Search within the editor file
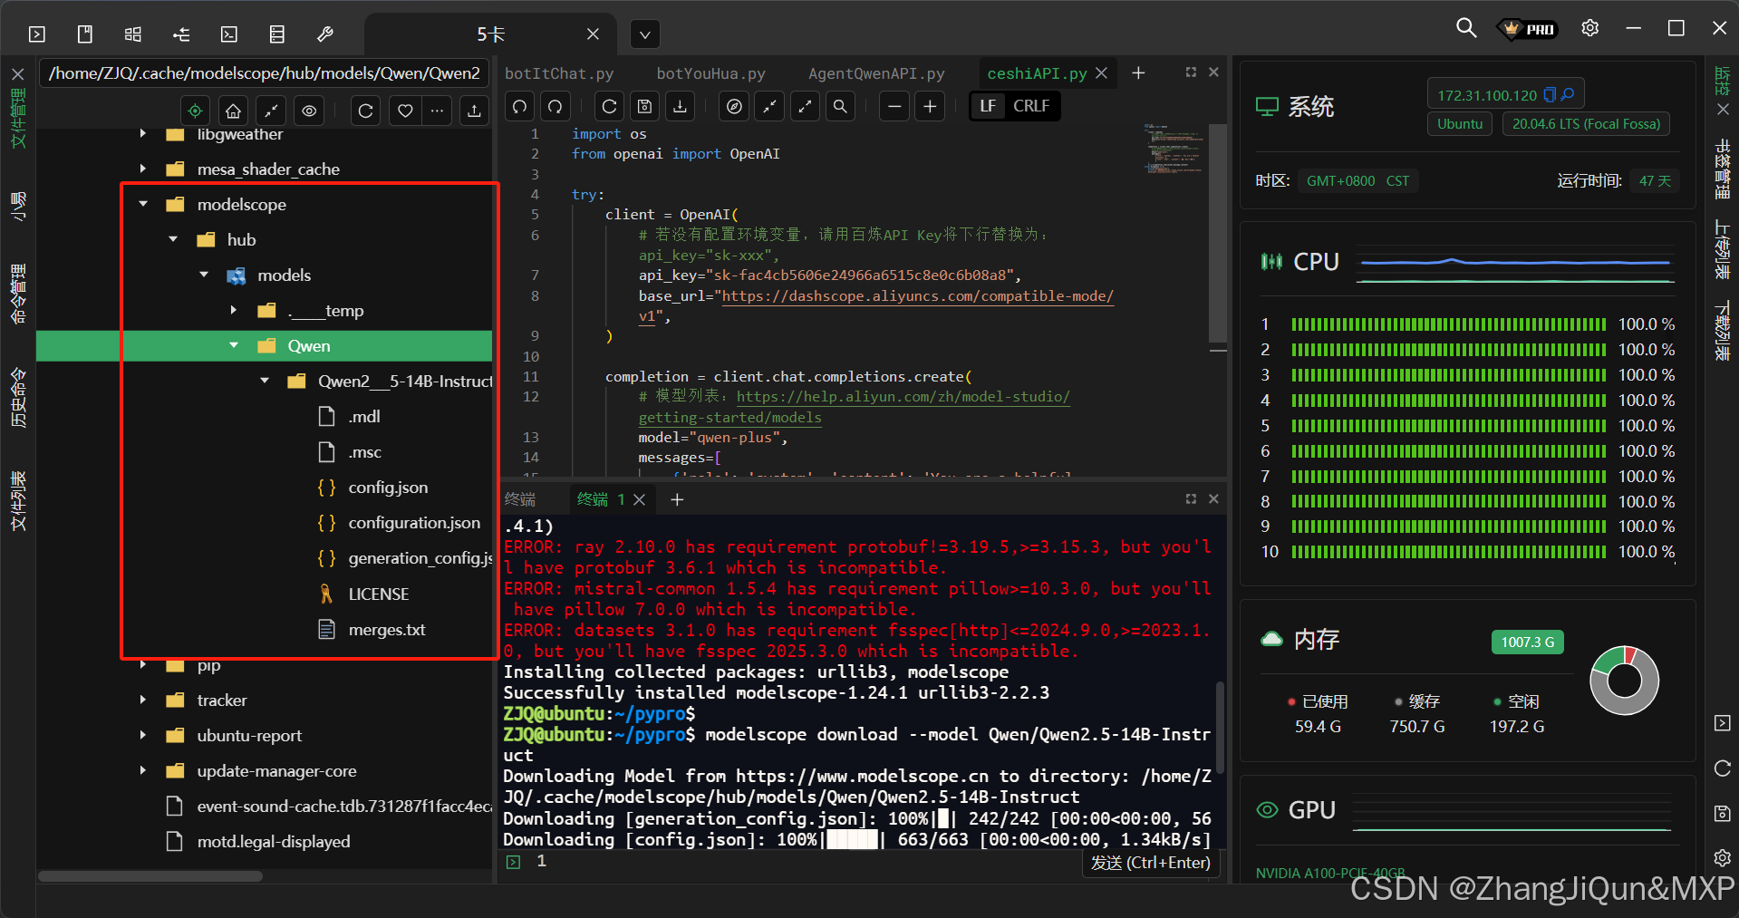The image size is (1739, 918). (840, 106)
